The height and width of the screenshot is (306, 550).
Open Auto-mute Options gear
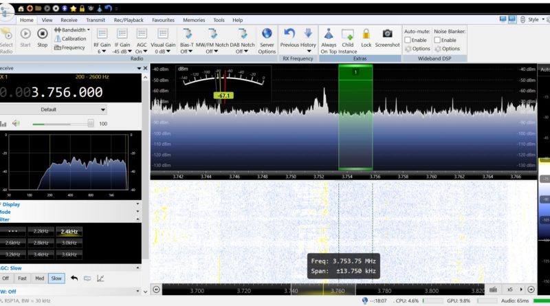tap(417, 49)
